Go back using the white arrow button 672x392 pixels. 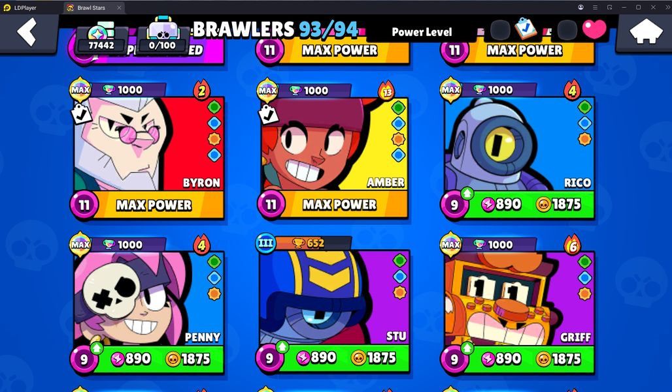[27, 33]
